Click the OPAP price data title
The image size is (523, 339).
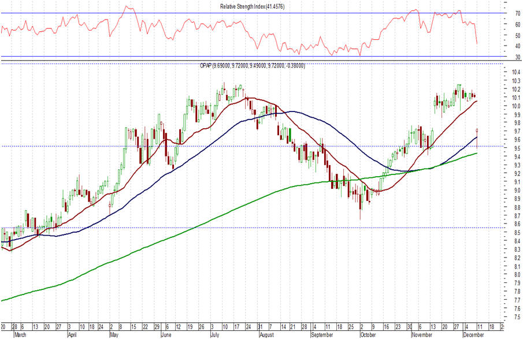pos(252,66)
